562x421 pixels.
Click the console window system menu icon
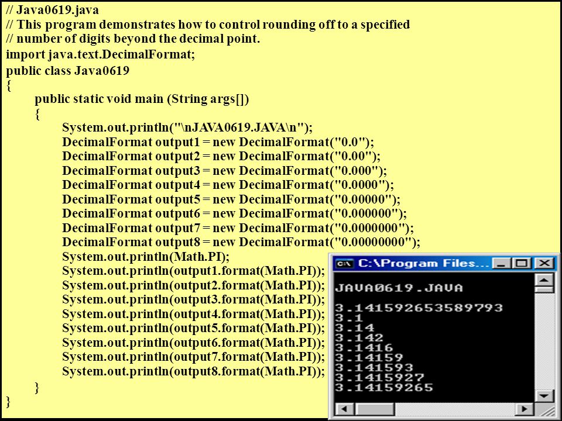[344, 264]
